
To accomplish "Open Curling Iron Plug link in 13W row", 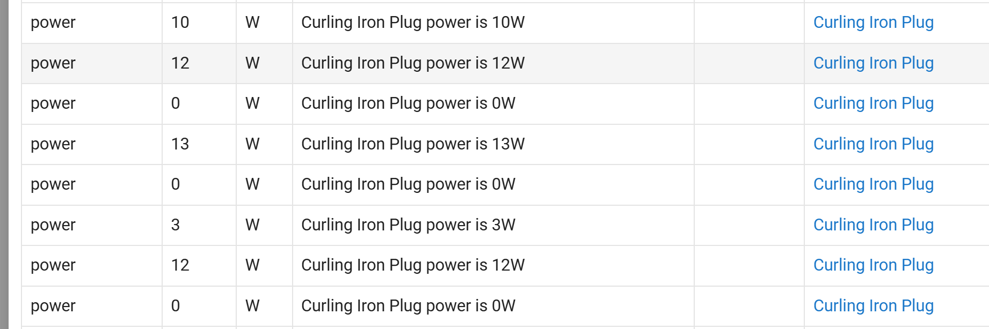I will pos(873,144).
